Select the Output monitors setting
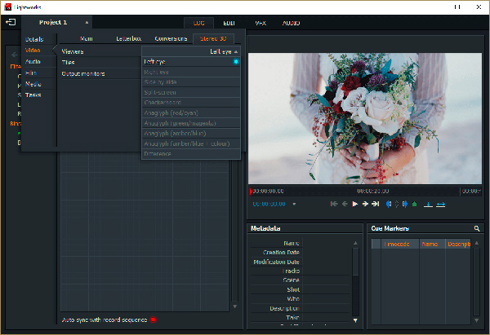This screenshot has width=490, height=335. [82, 73]
